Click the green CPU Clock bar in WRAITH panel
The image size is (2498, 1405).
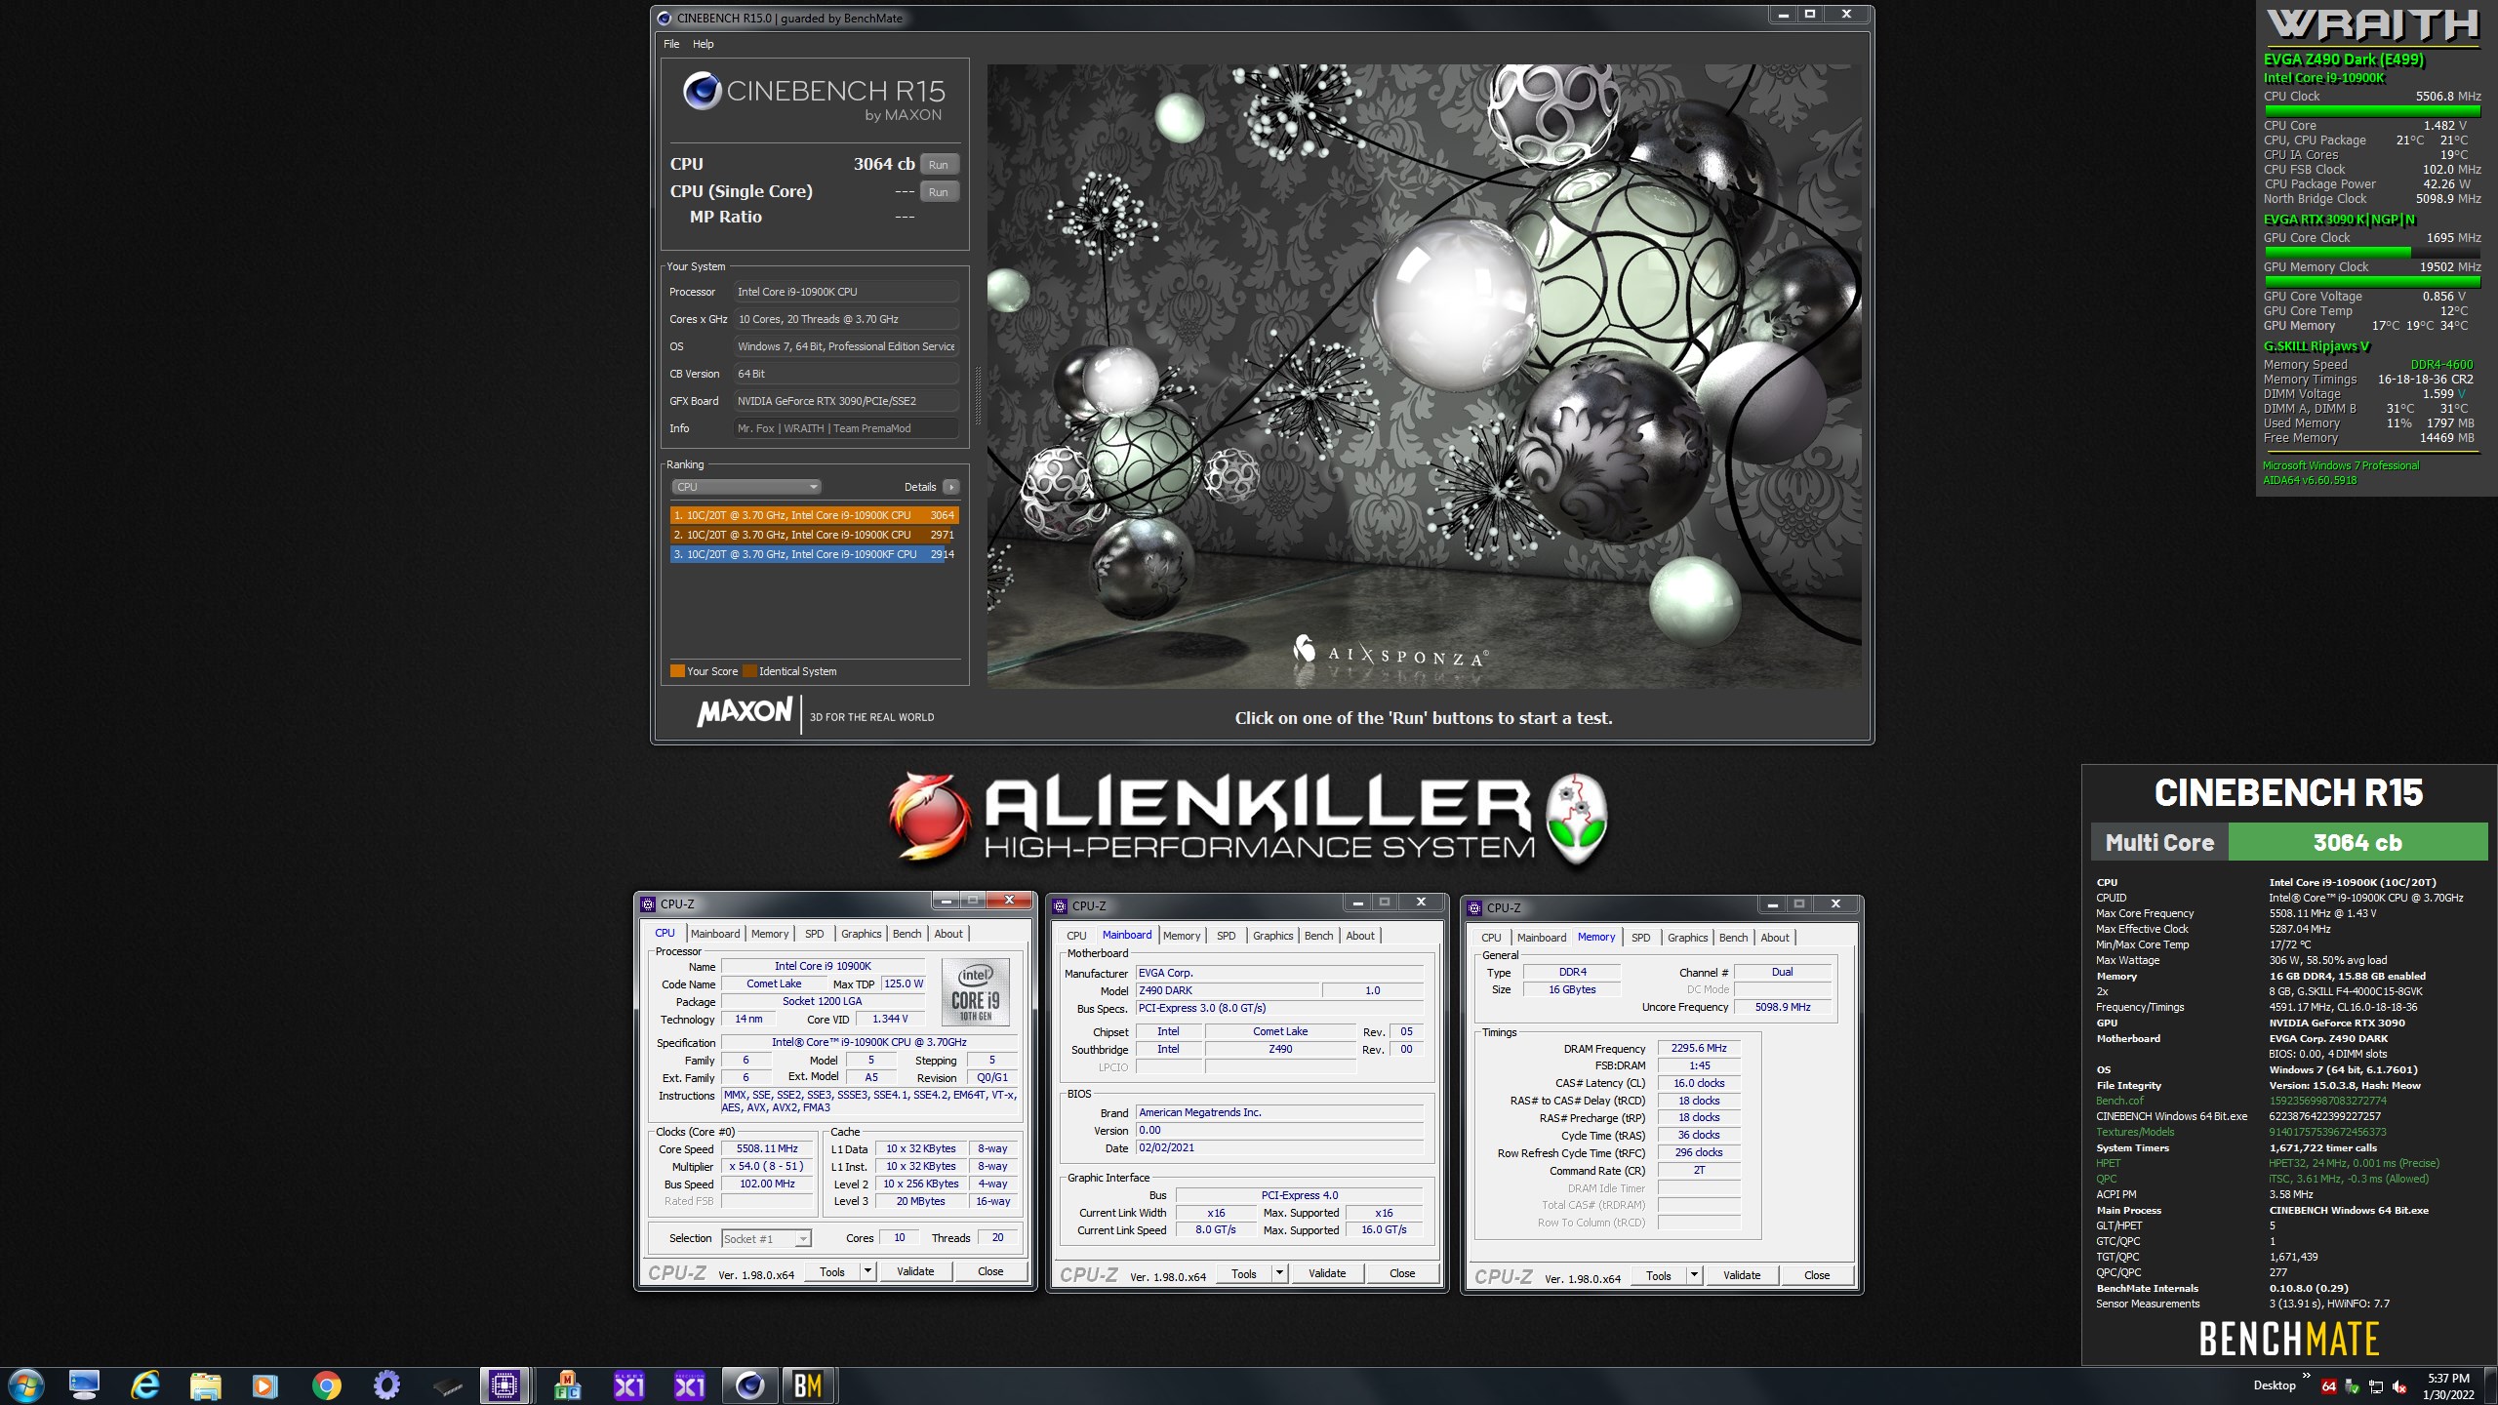(2372, 111)
